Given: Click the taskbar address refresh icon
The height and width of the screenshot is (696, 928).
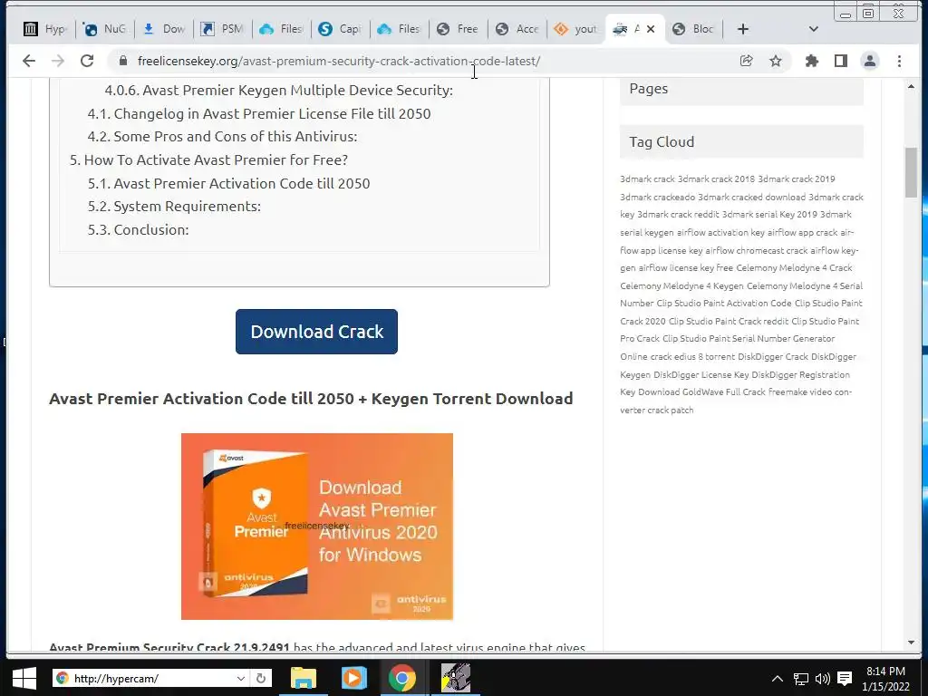Looking at the screenshot, I should [x=261, y=678].
